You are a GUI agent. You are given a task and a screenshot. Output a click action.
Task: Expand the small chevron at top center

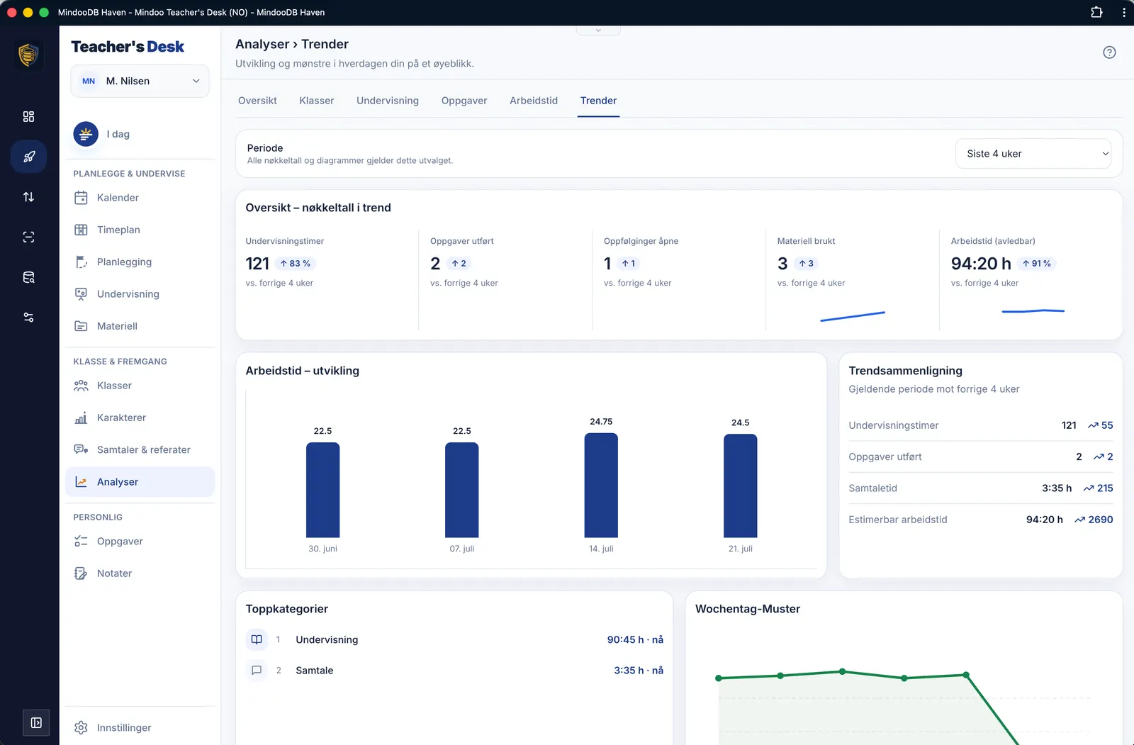[x=598, y=30]
